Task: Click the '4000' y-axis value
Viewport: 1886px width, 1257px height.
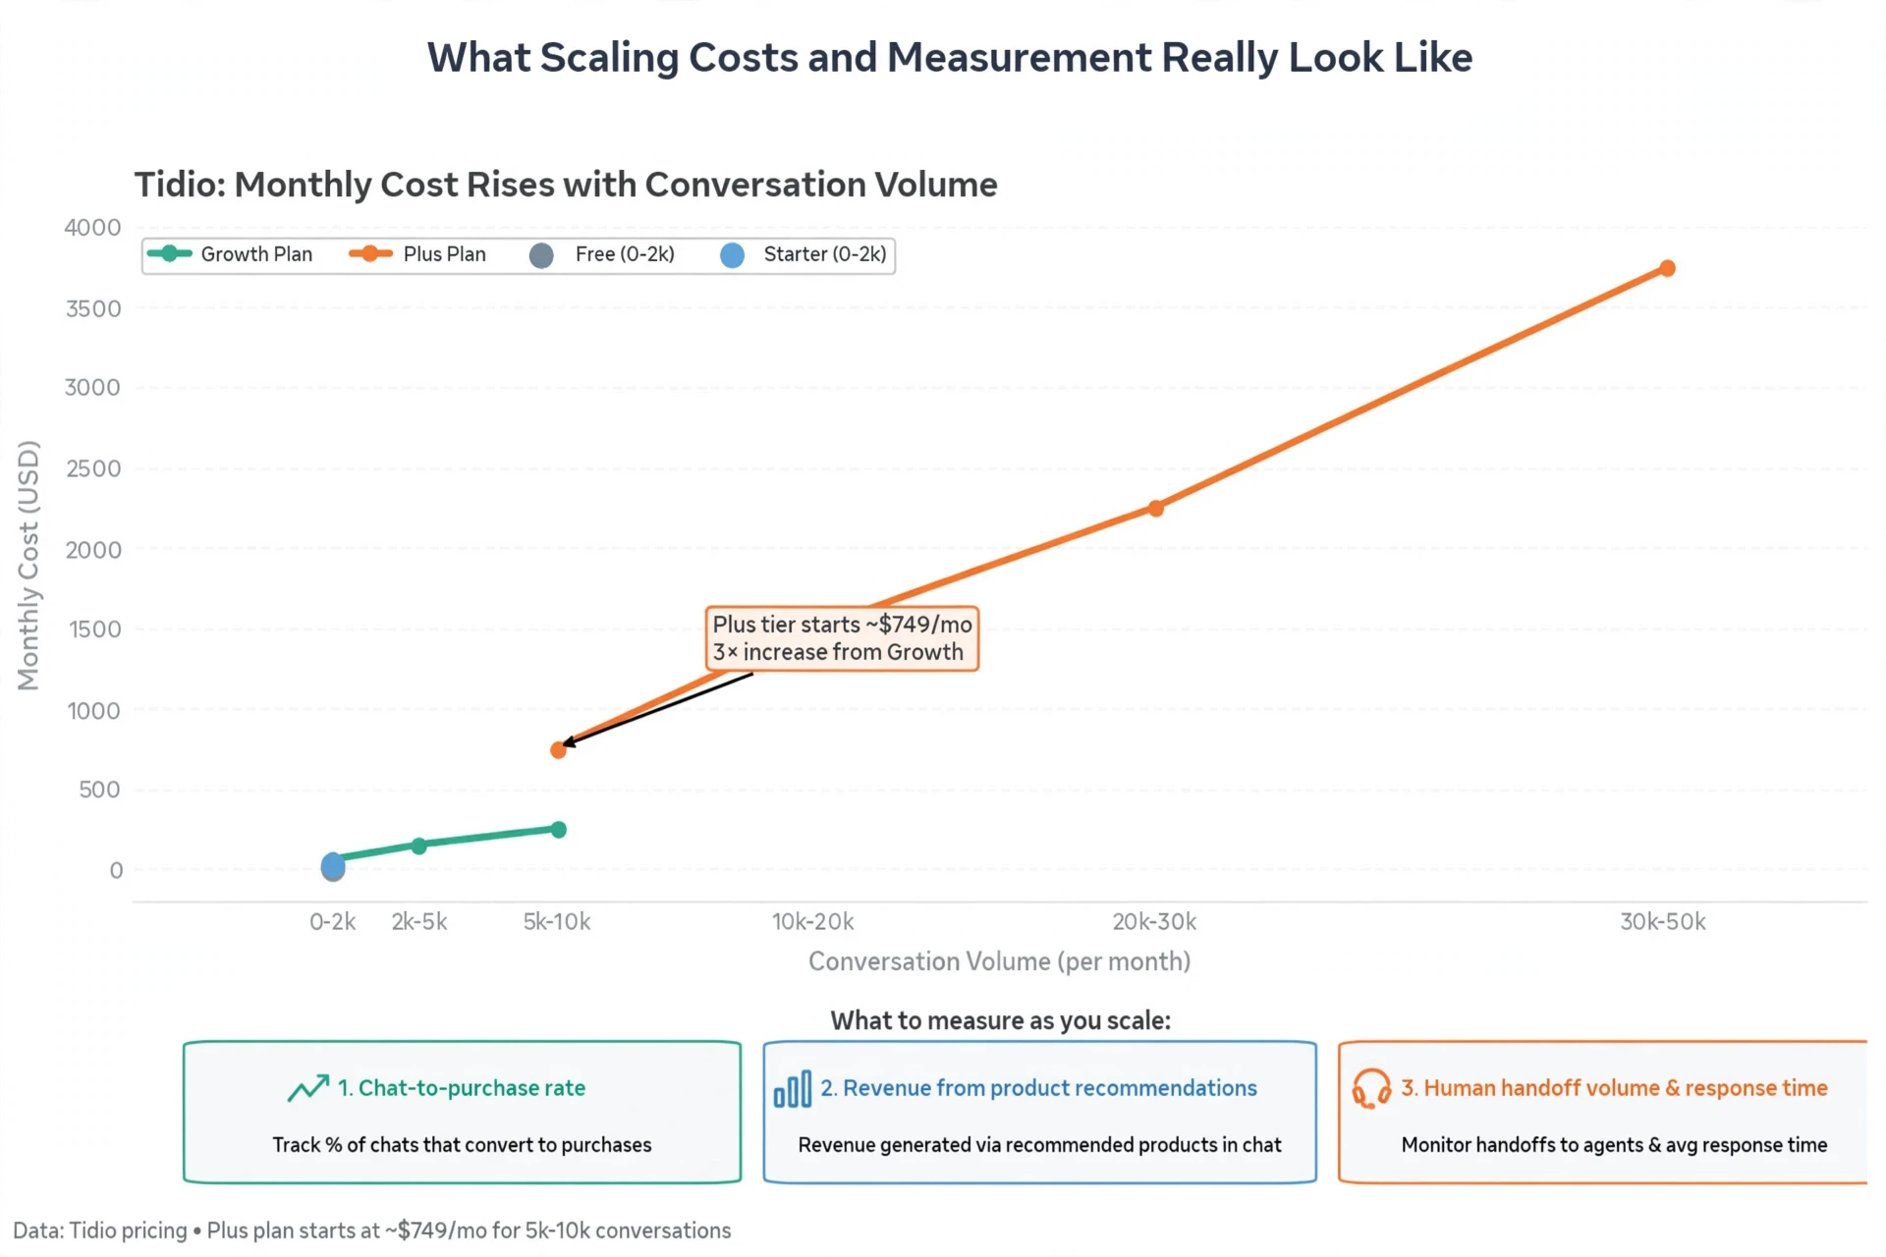Action: pos(92,228)
